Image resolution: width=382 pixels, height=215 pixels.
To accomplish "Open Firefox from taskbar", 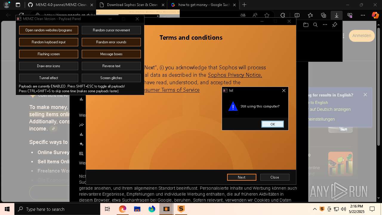I will point(152,209).
